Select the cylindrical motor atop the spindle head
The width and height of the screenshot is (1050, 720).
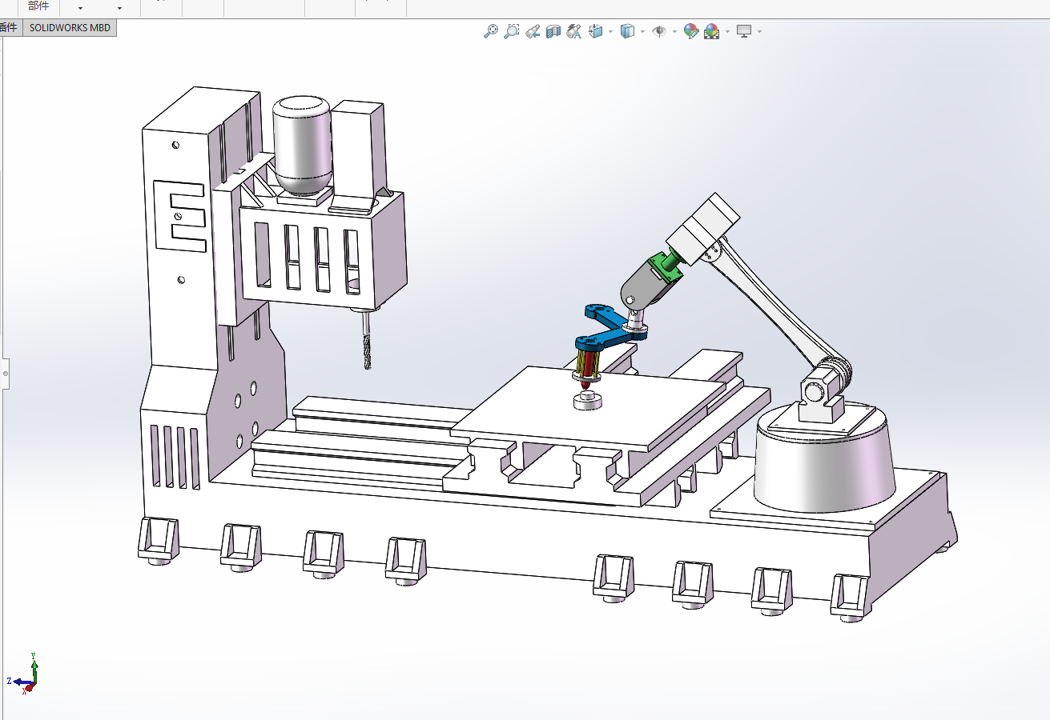point(301,146)
